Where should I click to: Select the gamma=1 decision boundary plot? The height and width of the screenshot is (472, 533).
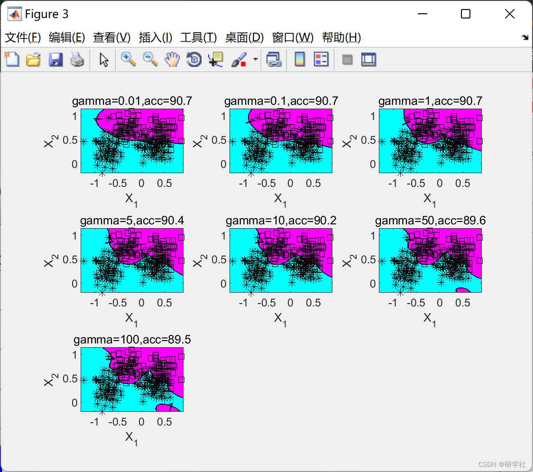pos(431,141)
